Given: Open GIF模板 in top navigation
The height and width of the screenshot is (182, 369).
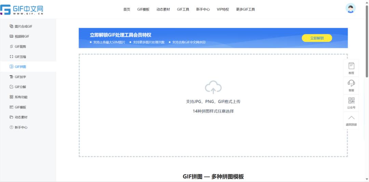Looking at the screenshot, I should tap(143, 10).
